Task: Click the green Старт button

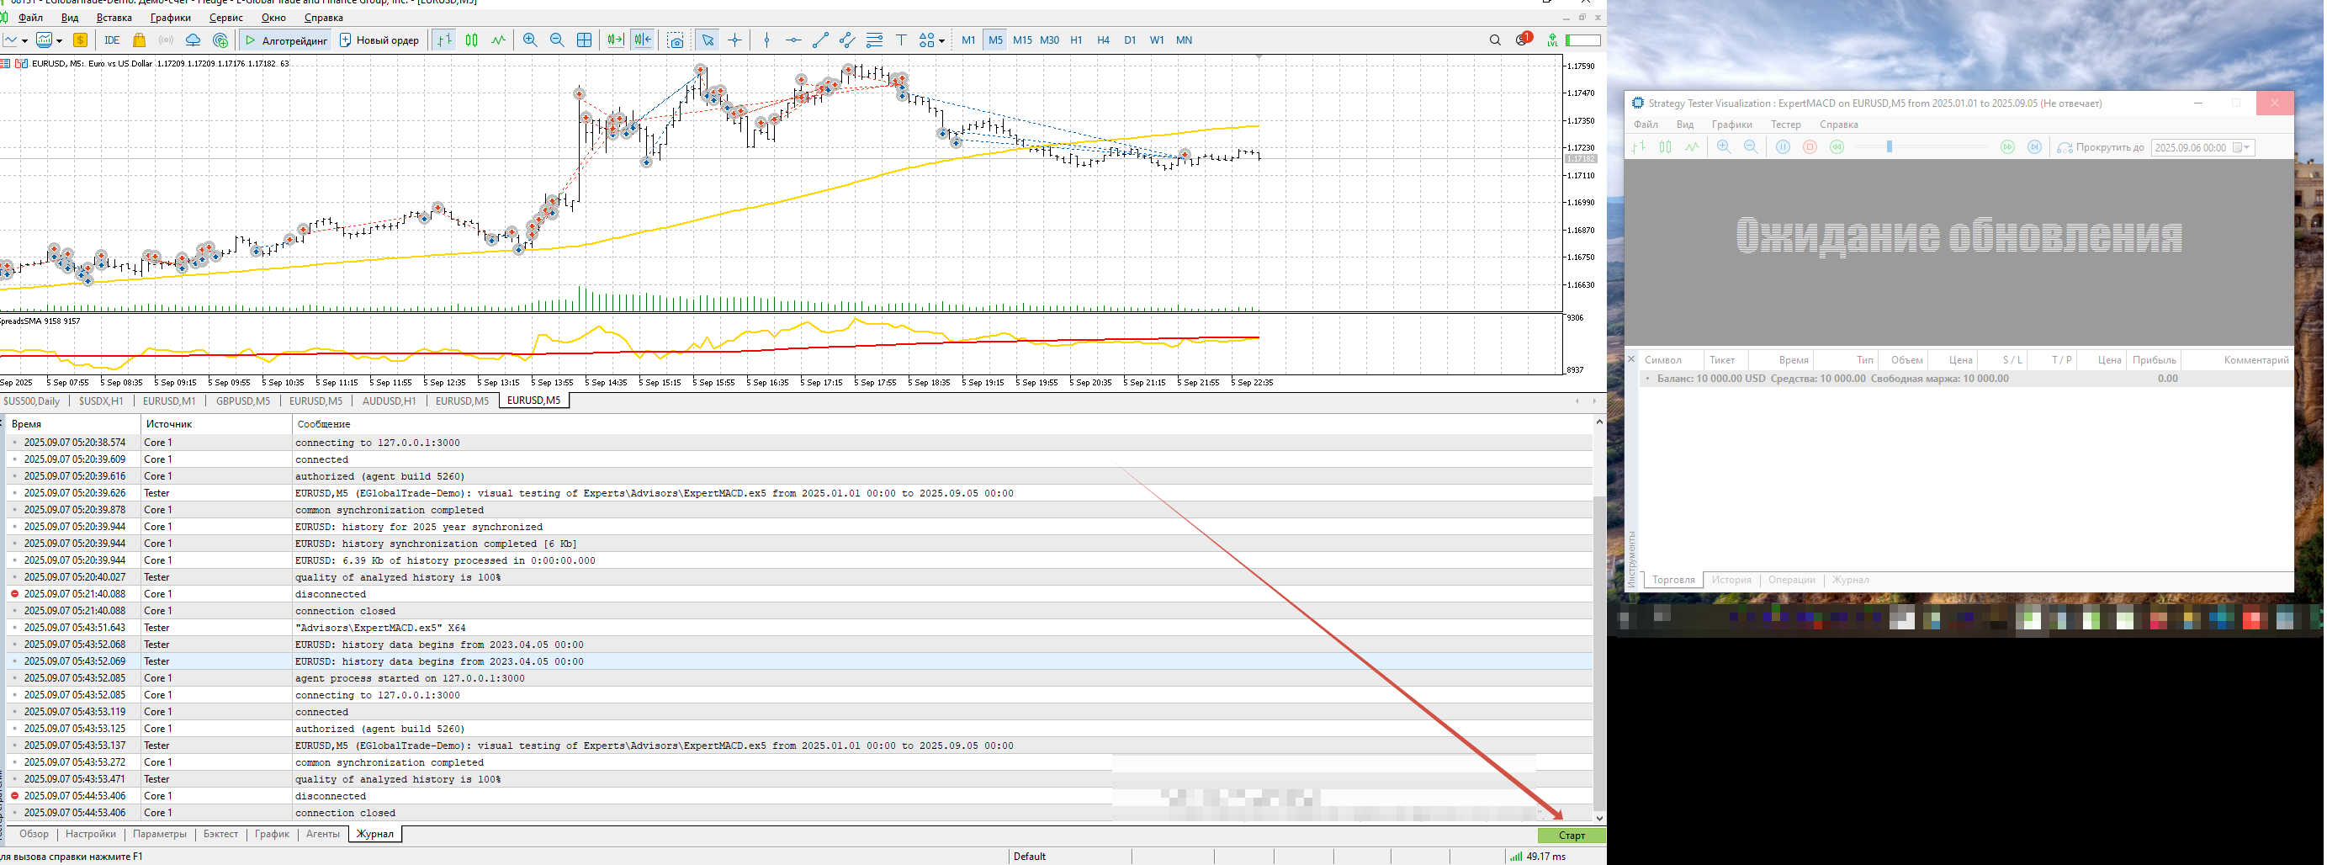Action: 1572,836
